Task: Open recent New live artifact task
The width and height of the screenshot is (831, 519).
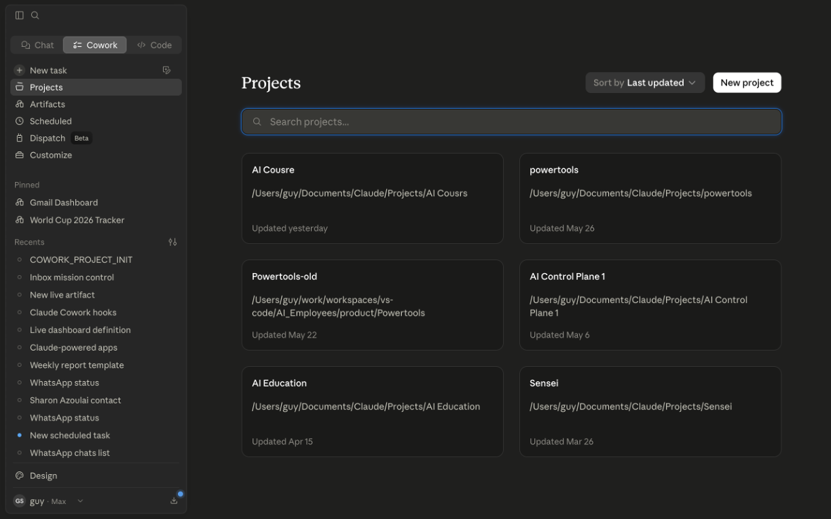Action: pos(96,295)
